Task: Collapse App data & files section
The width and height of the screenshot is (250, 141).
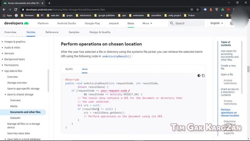Action: [x=13, y=71]
